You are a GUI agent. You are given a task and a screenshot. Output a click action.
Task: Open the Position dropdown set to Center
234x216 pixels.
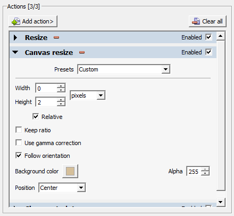62,188
